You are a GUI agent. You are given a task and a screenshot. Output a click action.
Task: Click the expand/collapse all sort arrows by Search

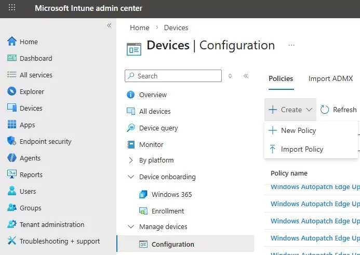(x=230, y=76)
